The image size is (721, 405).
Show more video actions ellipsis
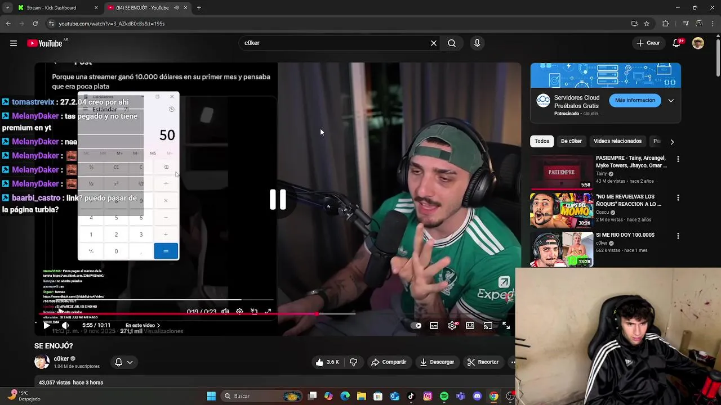coord(513,362)
